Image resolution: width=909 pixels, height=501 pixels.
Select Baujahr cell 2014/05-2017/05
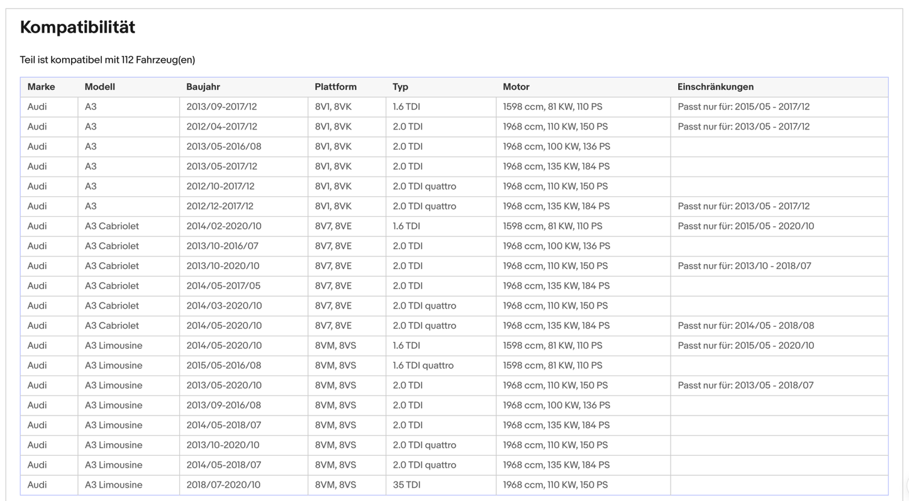point(223,286)
